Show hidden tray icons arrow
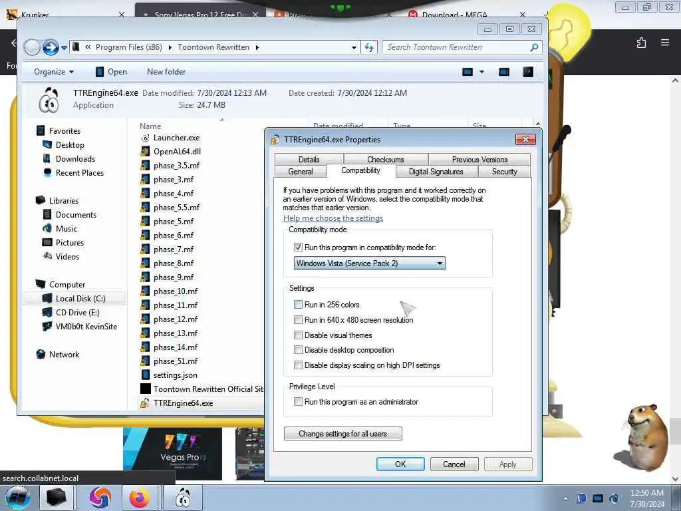 point(565,498)
